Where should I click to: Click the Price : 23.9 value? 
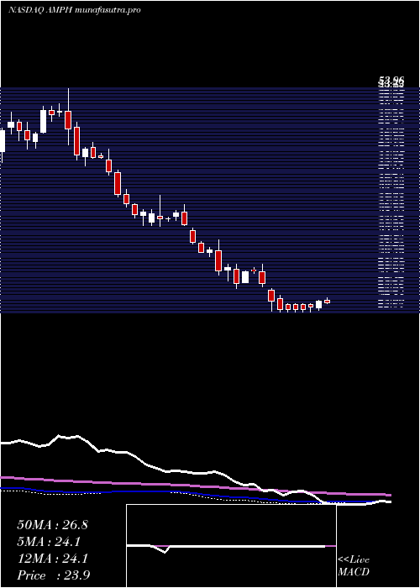(53, 575)
